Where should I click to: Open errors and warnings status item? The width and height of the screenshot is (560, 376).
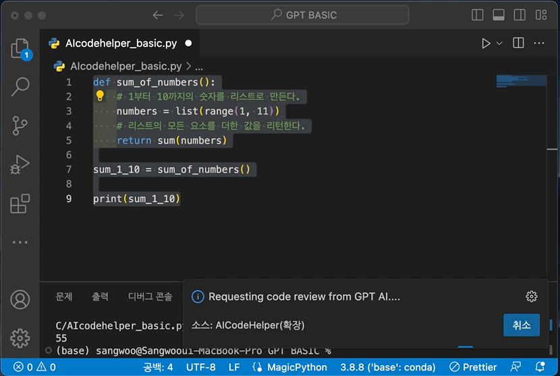pyautogui.click(x=34, y=367)
